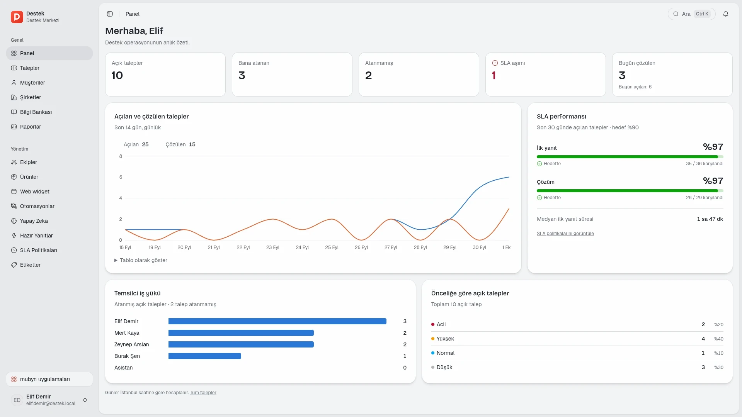
Task: Click the SLA Politikaları clock icon
Action: click(14, 250)
